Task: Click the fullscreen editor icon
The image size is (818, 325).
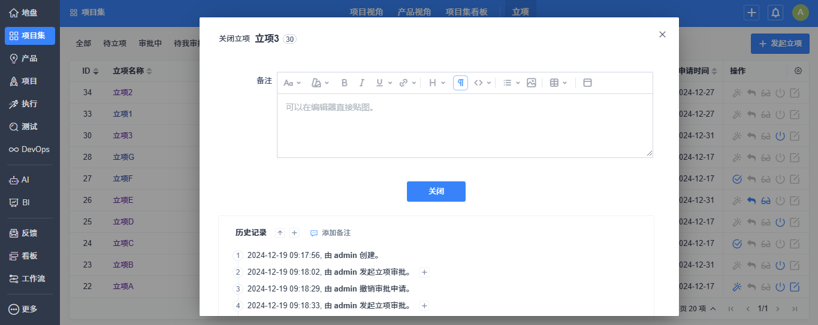Action: coord(587,83)
